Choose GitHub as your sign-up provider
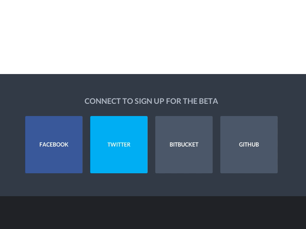 [249, 145]
